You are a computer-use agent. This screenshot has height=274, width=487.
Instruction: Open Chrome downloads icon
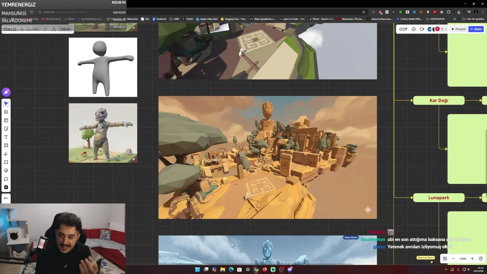[458, 12]
